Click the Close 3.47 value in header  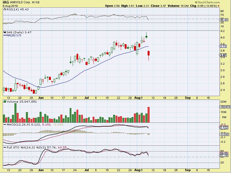[158, 6]
